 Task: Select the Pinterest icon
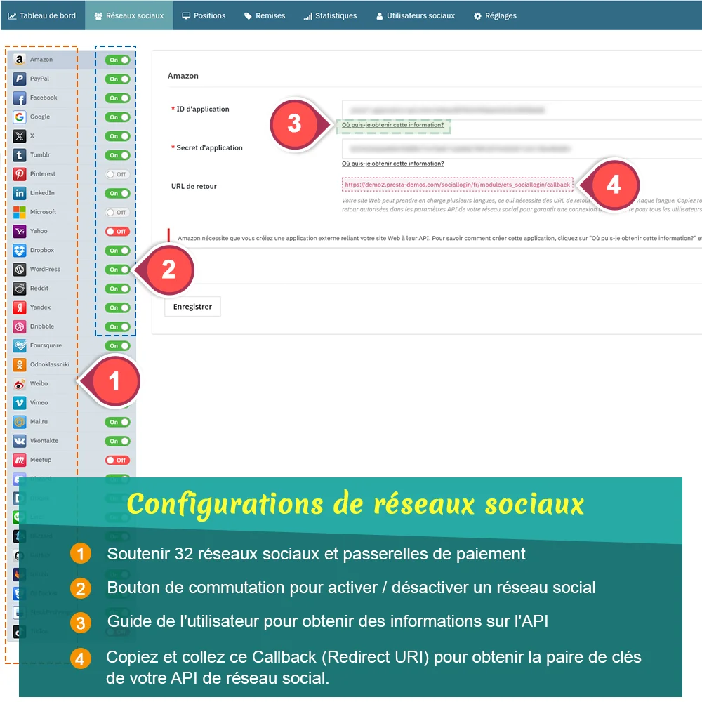point(19,173)
